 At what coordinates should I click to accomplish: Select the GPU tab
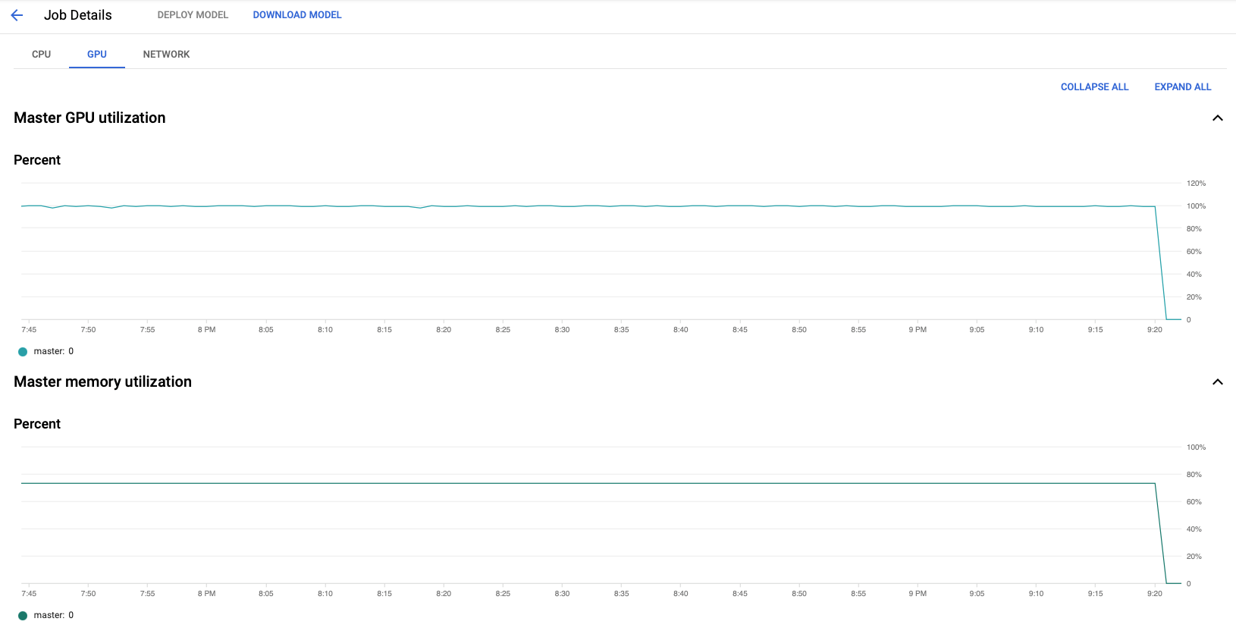(97, 54)
